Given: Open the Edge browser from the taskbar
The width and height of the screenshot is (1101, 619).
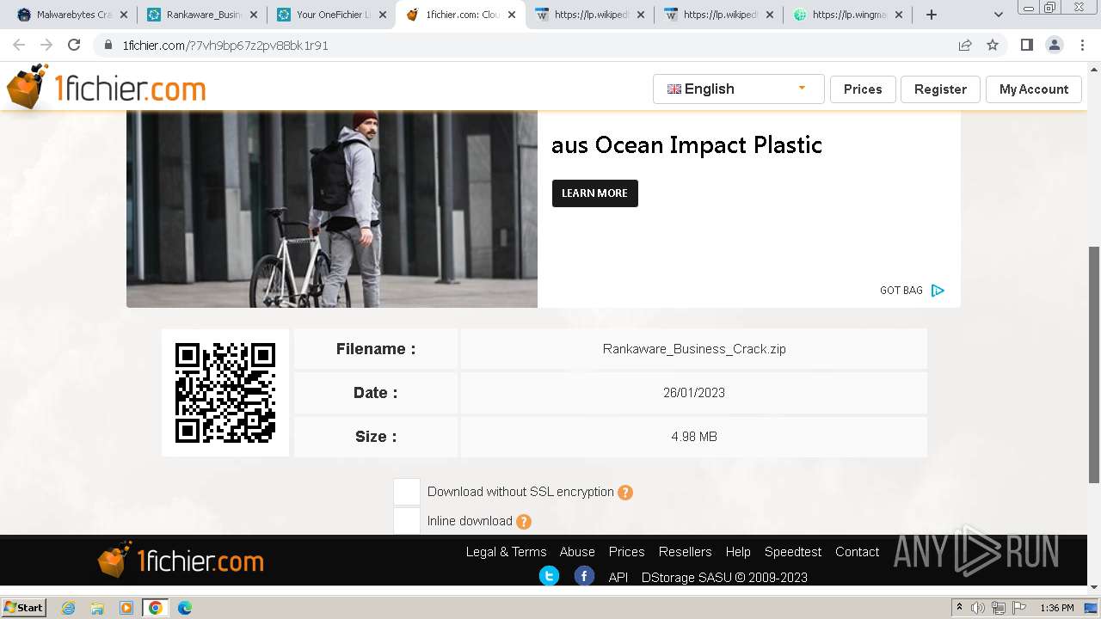Looking at the screenshot, I should pos(184,608).
